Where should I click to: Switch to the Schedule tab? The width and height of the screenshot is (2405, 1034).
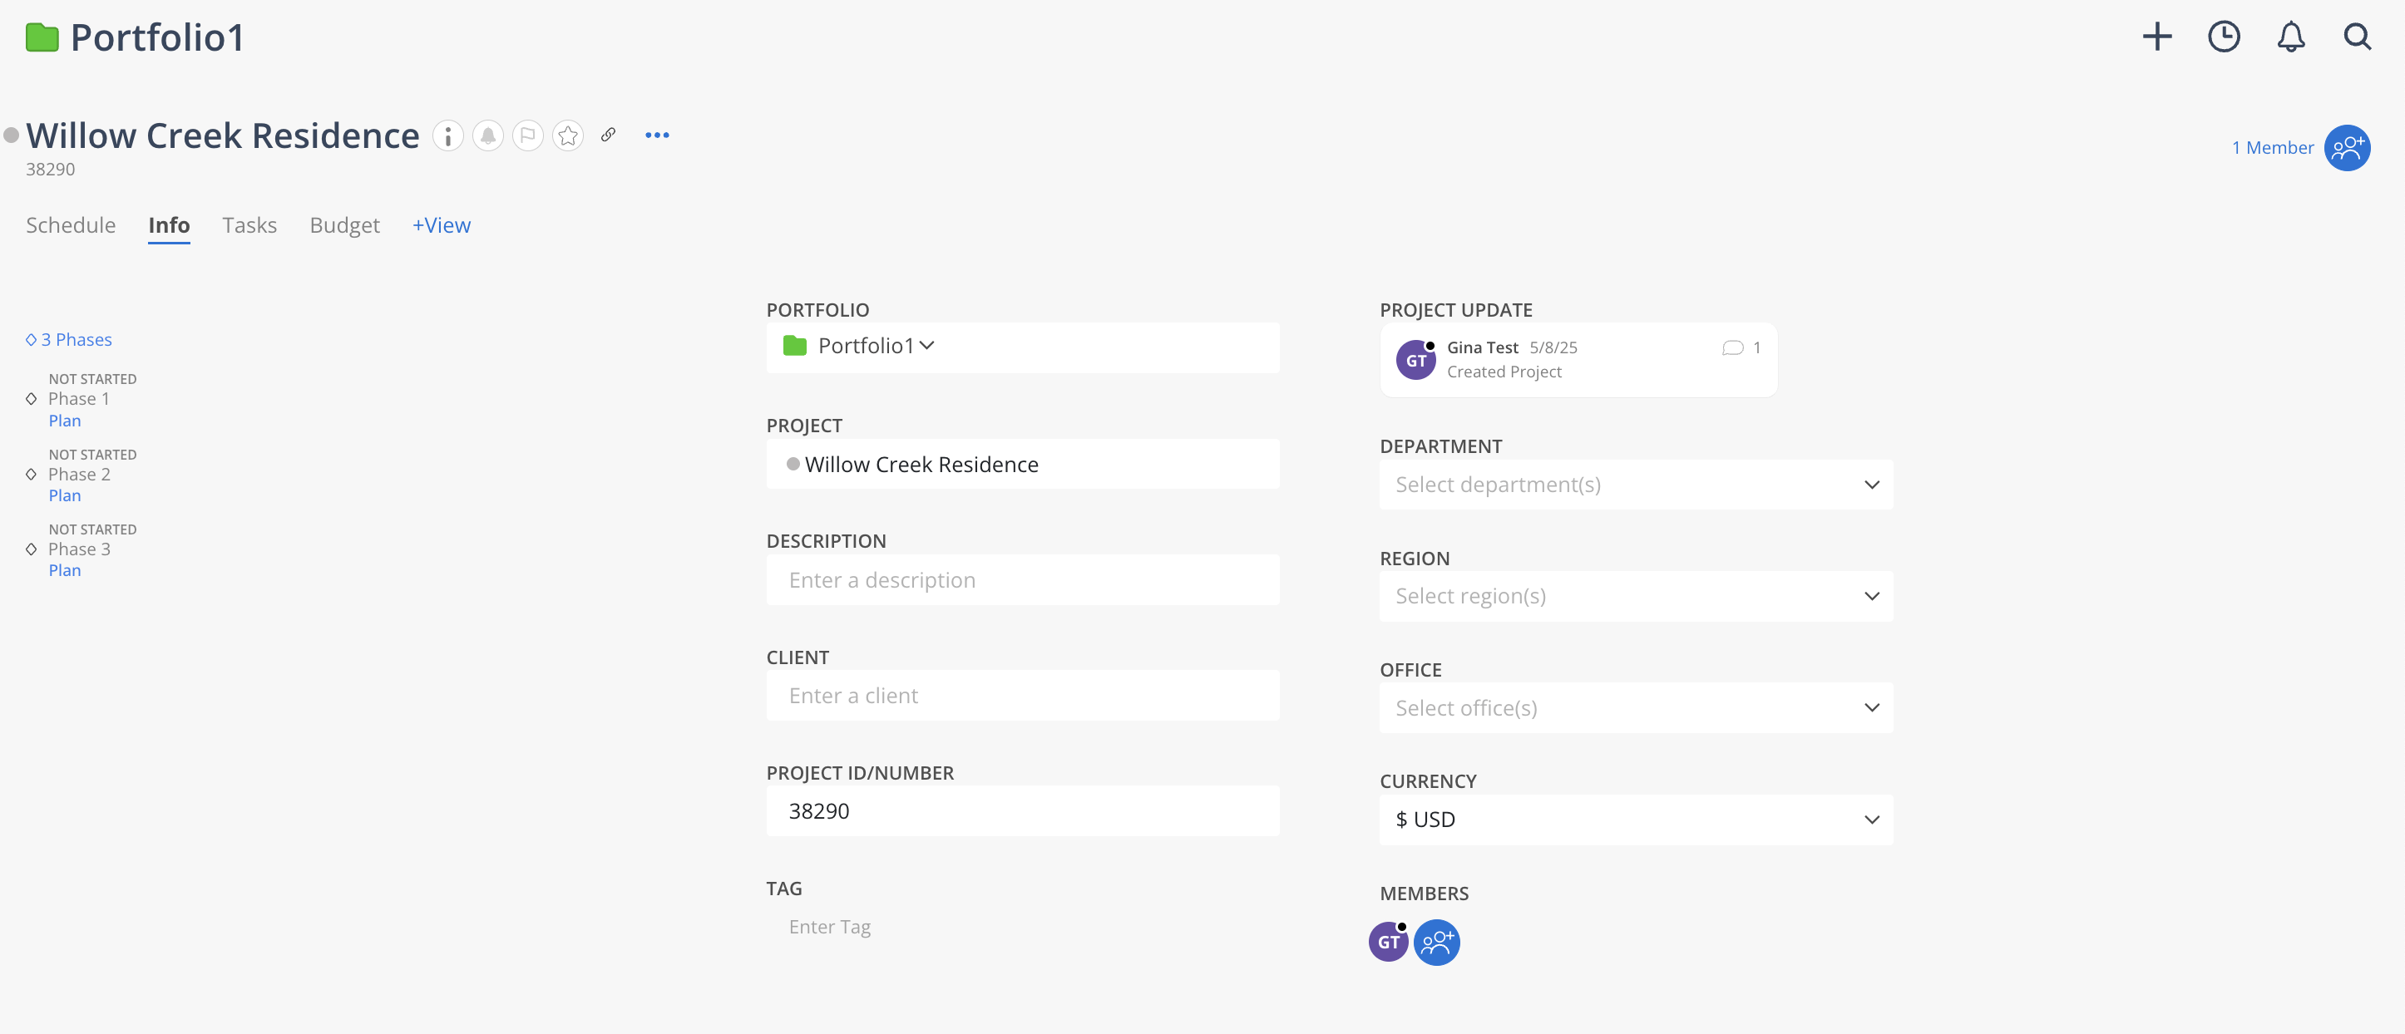pyautogui.click(x=71, y=225)
